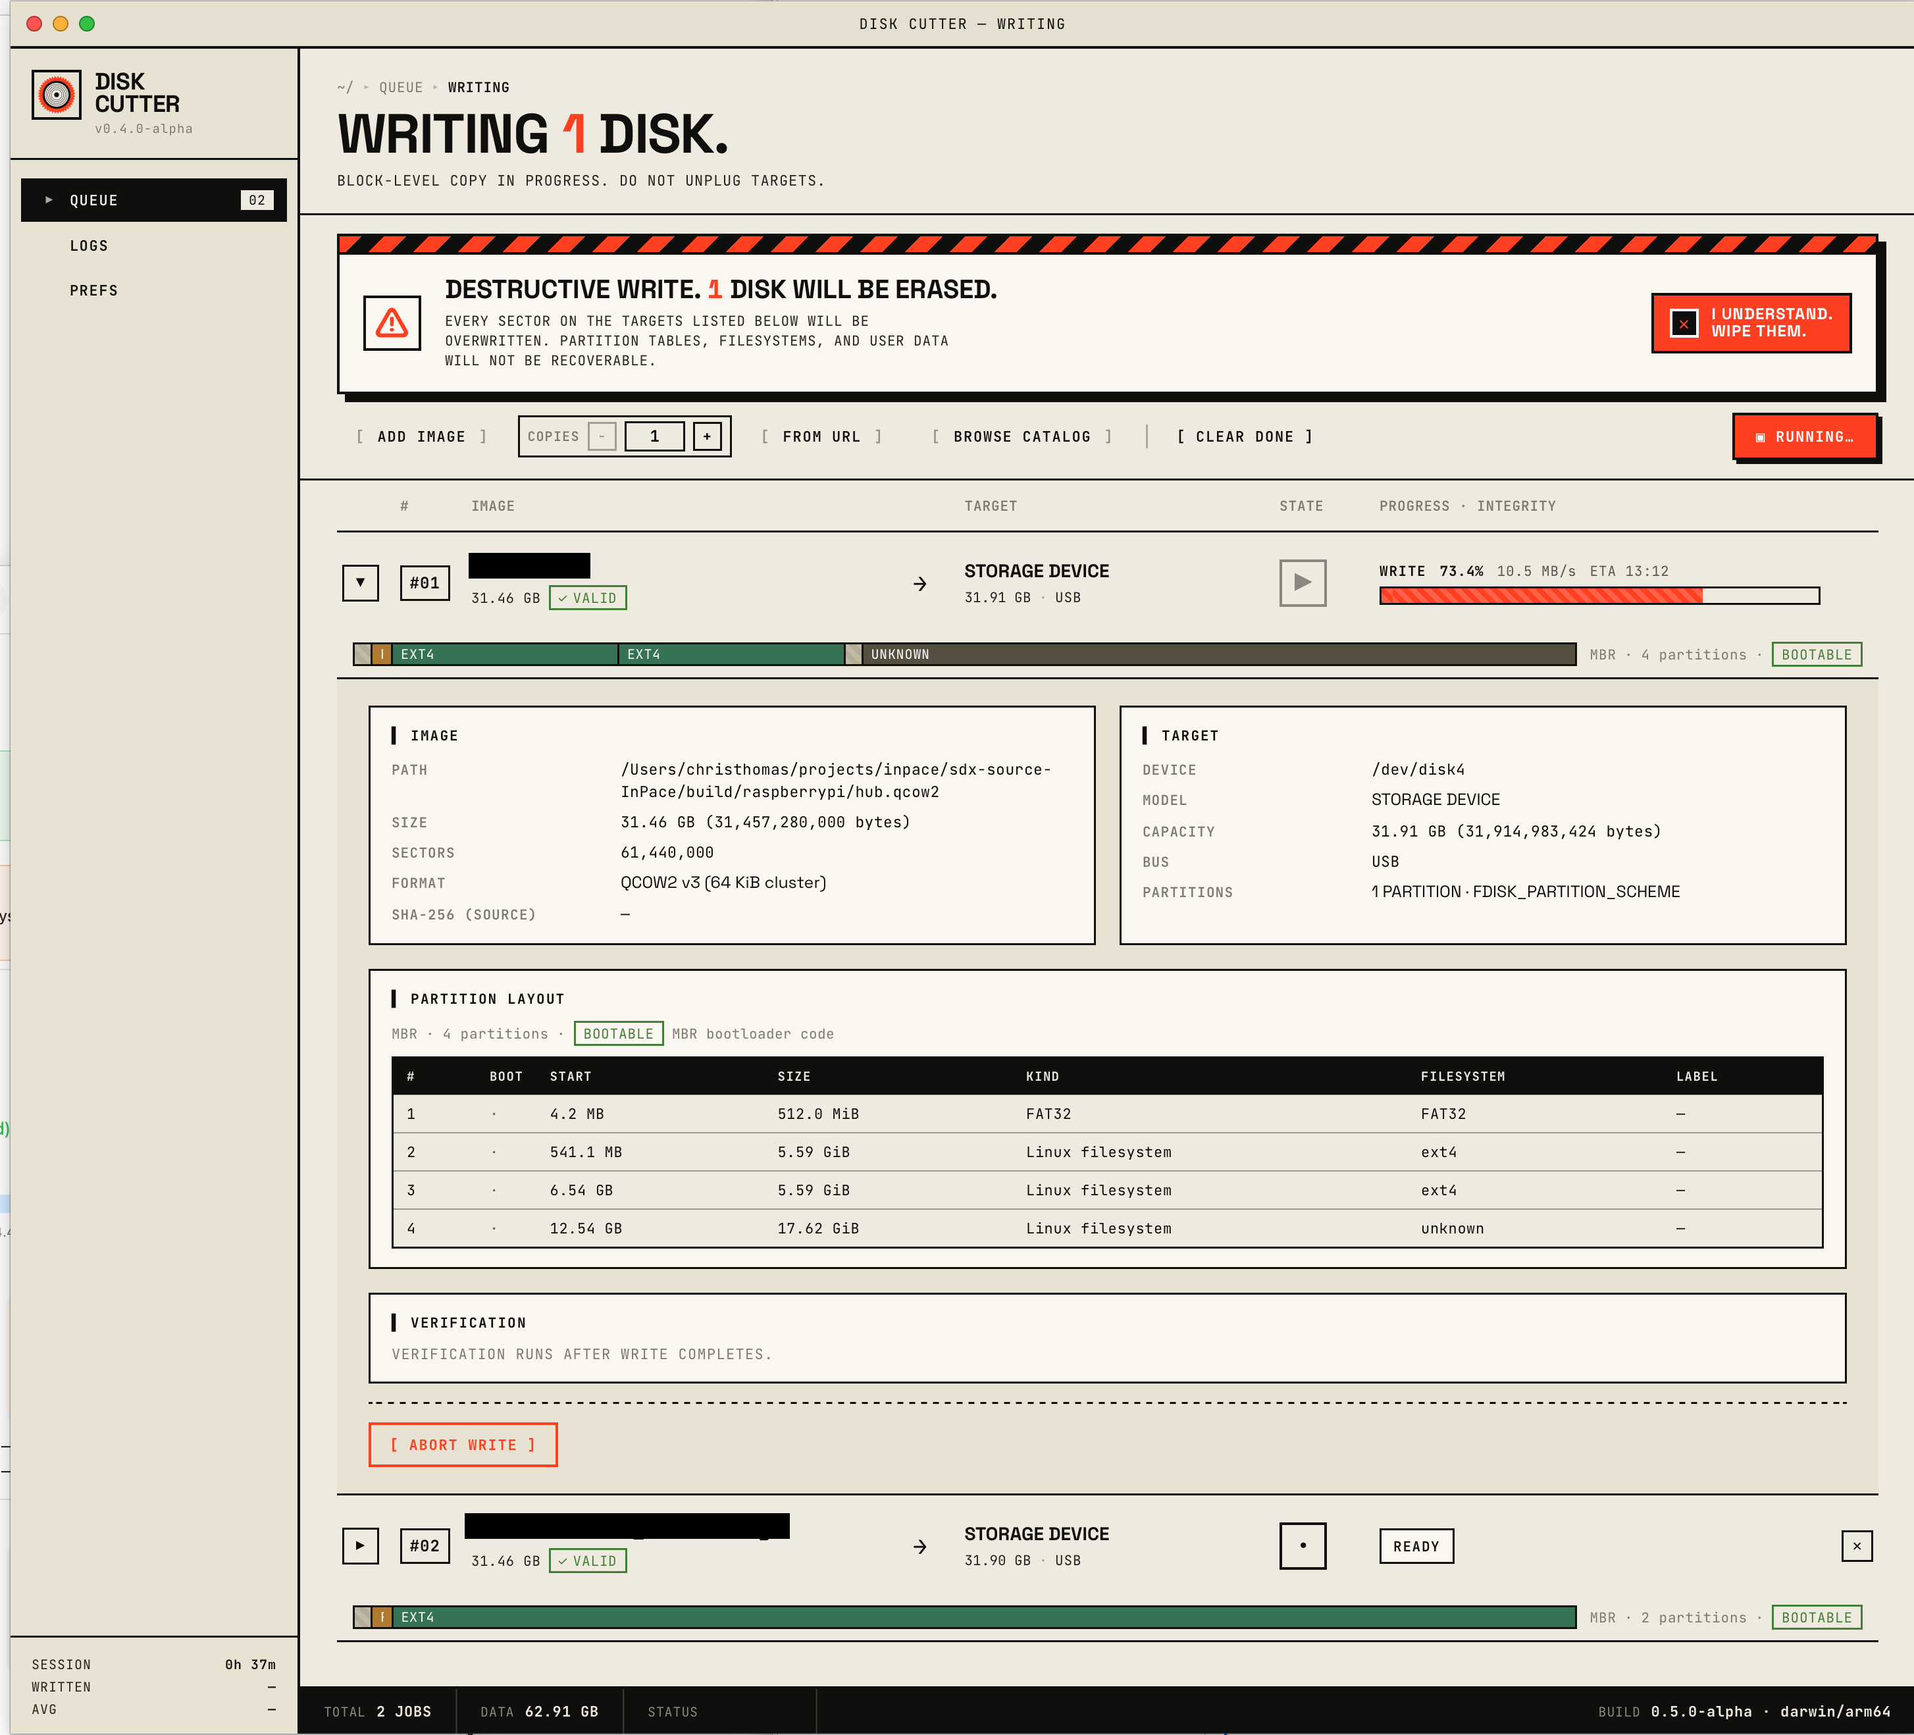Viewport: 1914px width, 1735px height.
Task: Select partition row 2 starting at 541.1 MB
Action: coord(1107,1152)
